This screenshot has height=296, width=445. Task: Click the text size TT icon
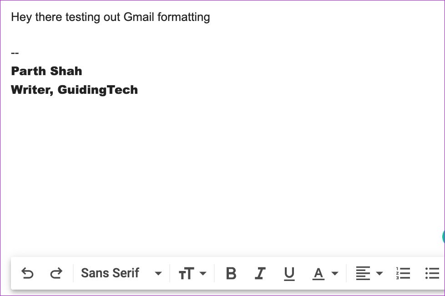point(186,274)
